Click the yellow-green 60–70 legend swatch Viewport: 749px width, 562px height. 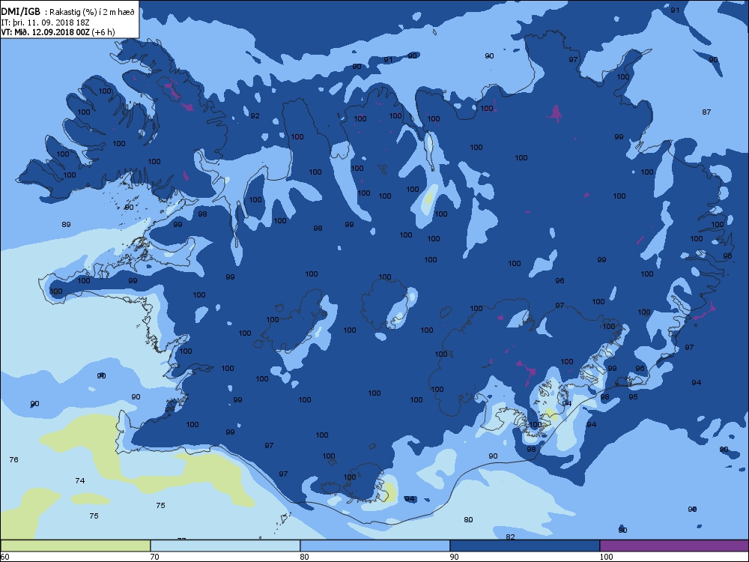[x=76, y=546]
